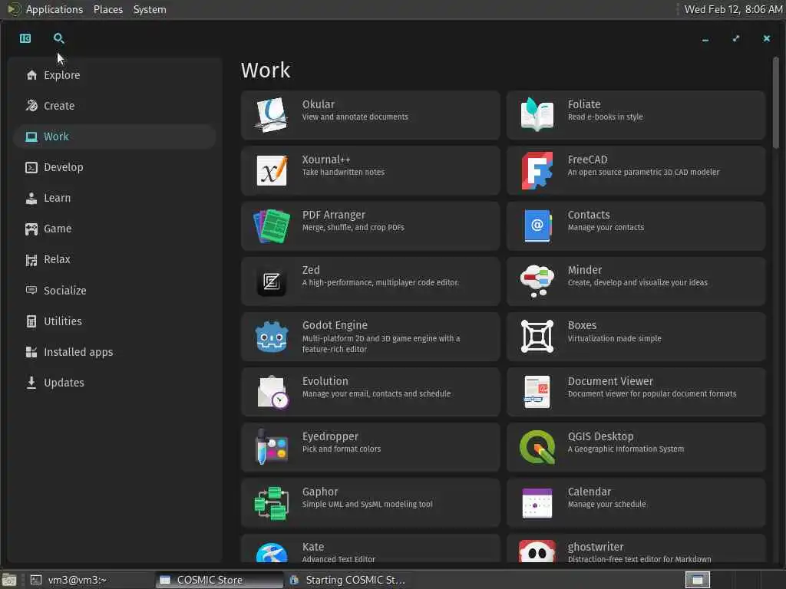The width and height of the screenshot is (786, 589).
Task: Click 'A Geographic Information System' text
Action: coord(626,449)
